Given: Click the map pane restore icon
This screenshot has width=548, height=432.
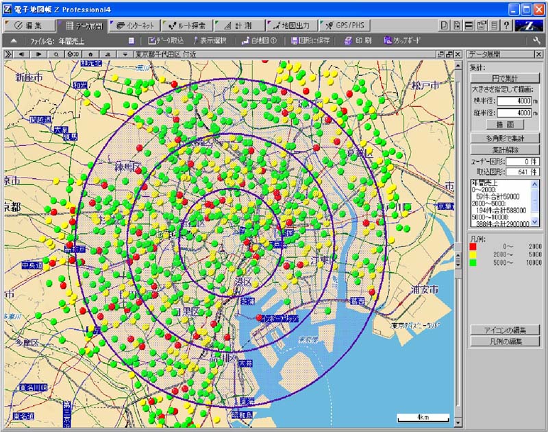Looking at the screenshot, I should pos(441,54).
